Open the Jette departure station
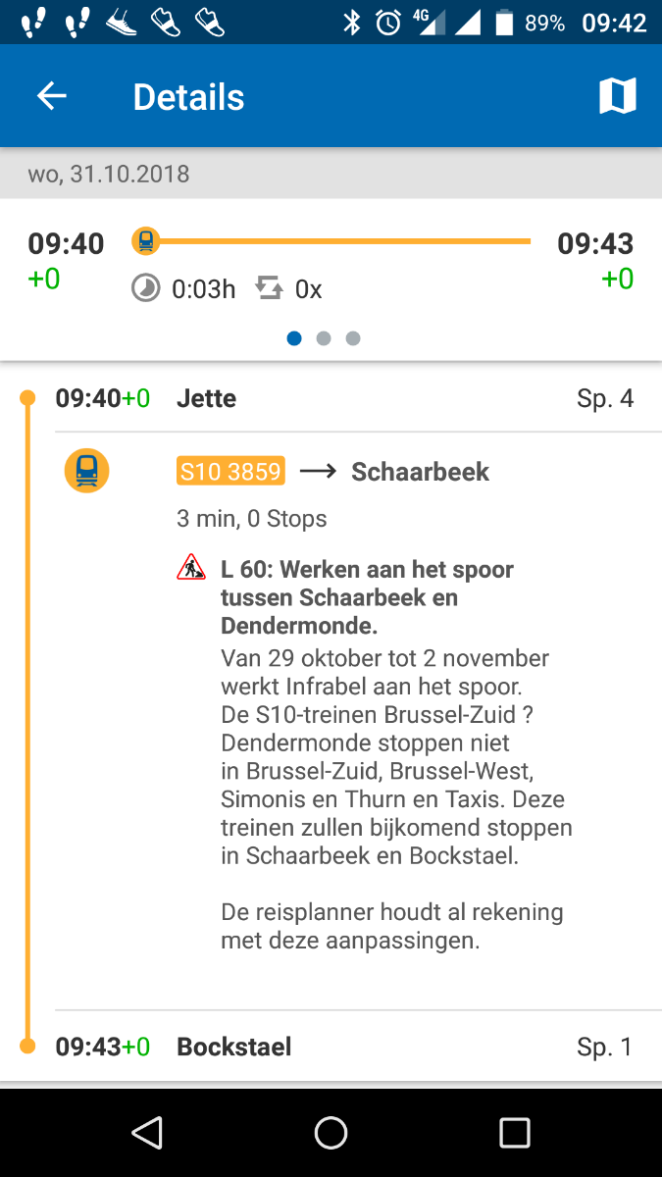Screen dimensions: 662x1177 pos(207,398)
